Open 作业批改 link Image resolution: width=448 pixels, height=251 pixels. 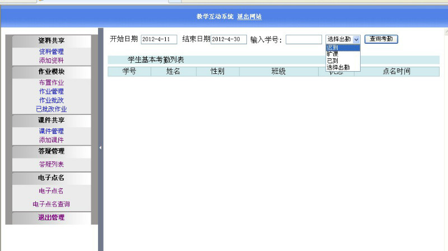click(x=52, y=100)
